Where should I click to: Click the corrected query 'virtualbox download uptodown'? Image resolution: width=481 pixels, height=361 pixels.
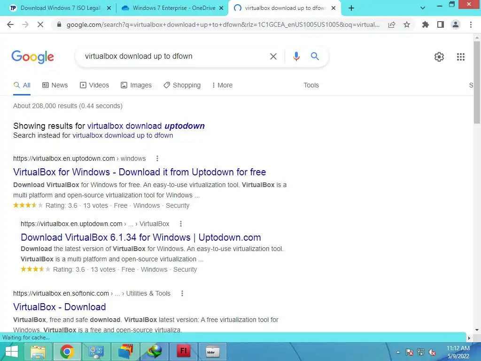(146, 126)
